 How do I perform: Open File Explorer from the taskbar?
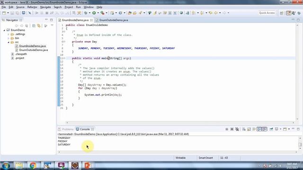19,166
